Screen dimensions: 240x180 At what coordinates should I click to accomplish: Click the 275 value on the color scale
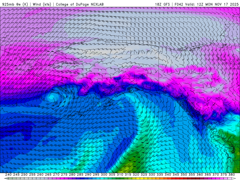tap(64, 175)
